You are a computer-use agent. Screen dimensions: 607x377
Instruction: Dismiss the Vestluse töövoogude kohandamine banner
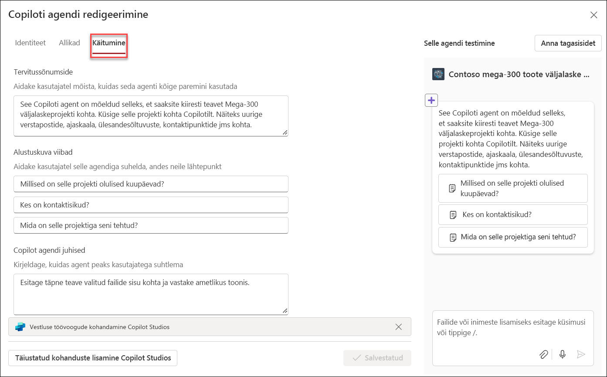pyautogui.click(x=398, y=327)
